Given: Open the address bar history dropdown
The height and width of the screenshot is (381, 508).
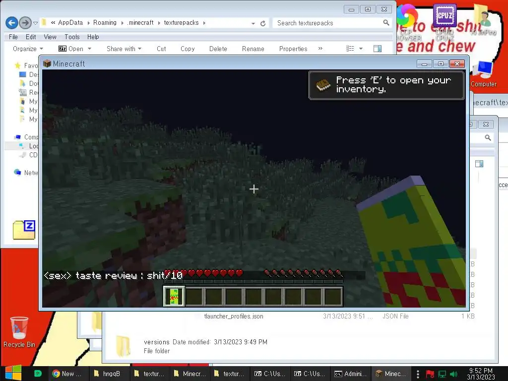Looking at the screenshot, I should coord(253,23).
